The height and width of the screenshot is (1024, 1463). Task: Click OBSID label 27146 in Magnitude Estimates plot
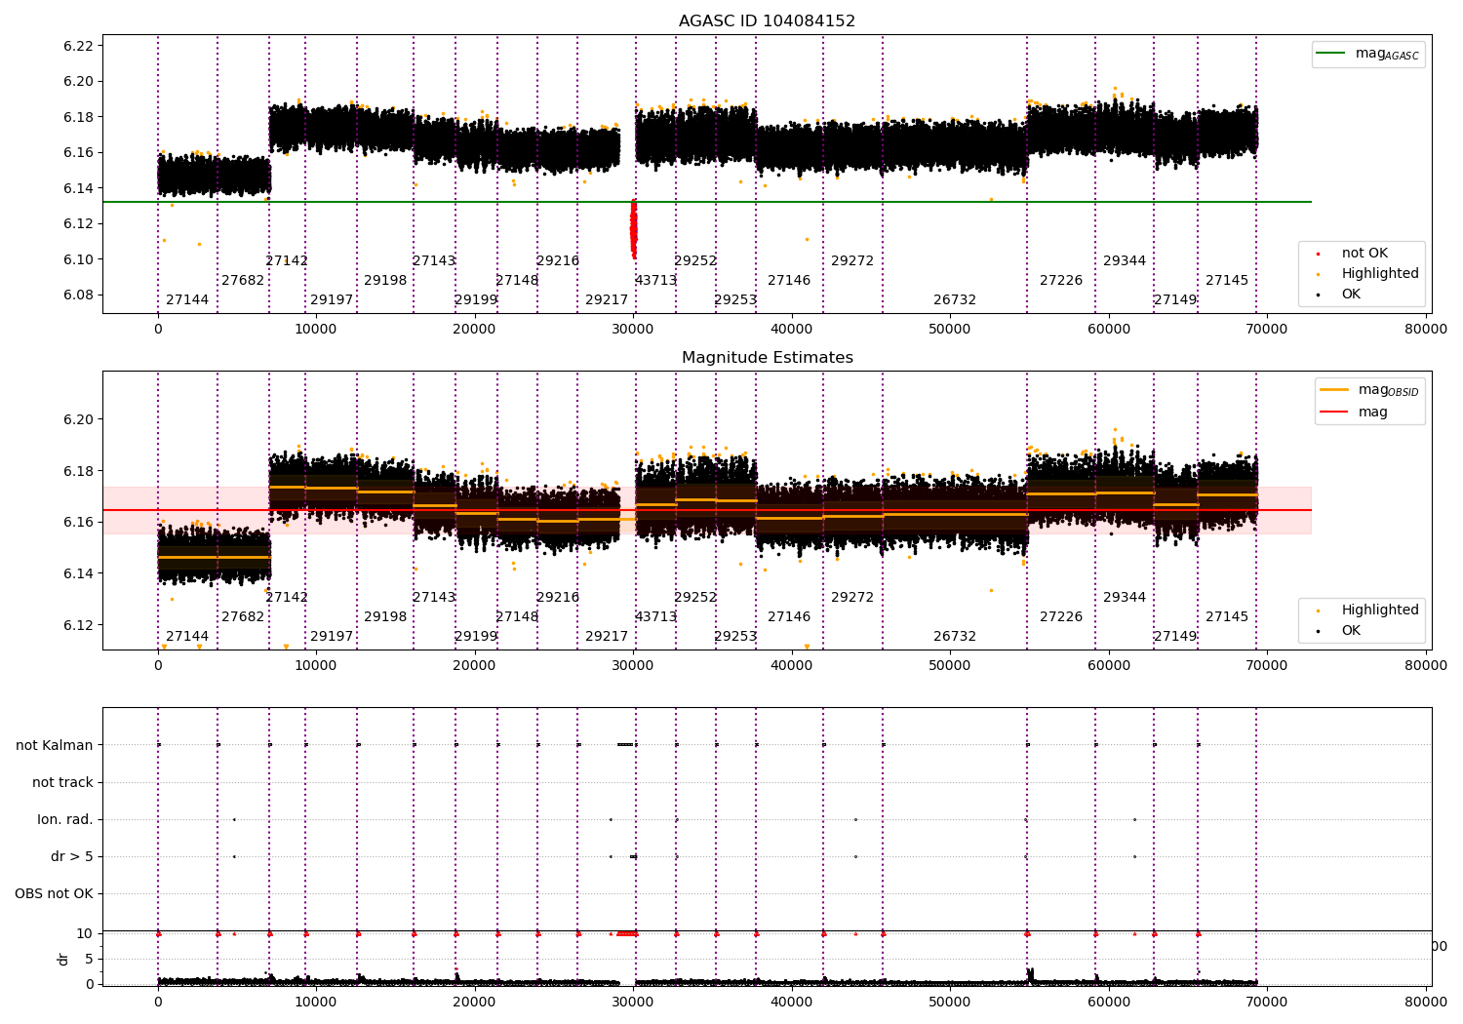pyautogui.click(x=789, y=616)
